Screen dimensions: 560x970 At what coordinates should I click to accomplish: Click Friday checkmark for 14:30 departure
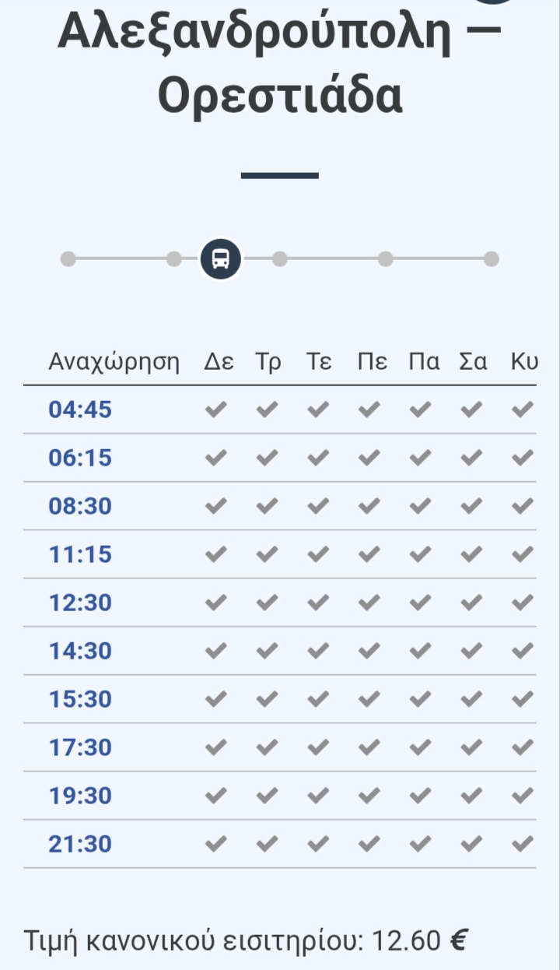[420, 651]
